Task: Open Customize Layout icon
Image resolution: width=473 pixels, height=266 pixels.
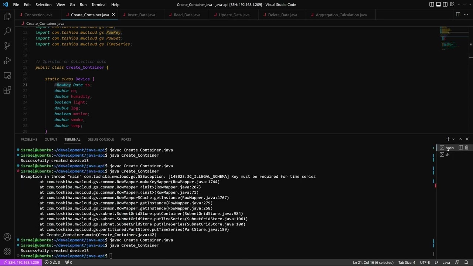Action: 452,4
